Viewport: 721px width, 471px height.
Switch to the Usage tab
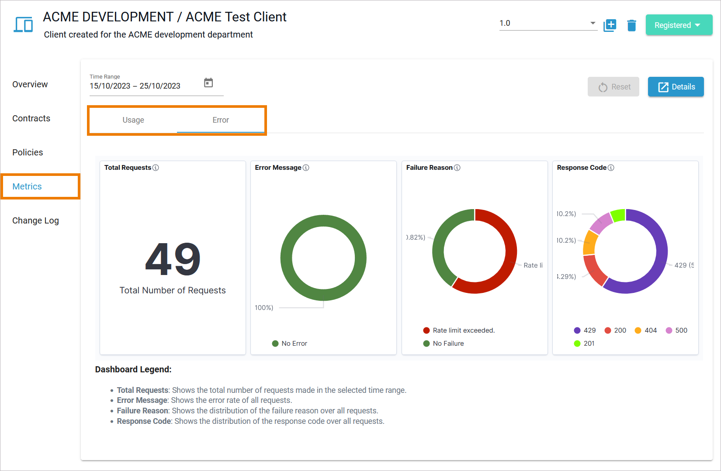[133, 120]
